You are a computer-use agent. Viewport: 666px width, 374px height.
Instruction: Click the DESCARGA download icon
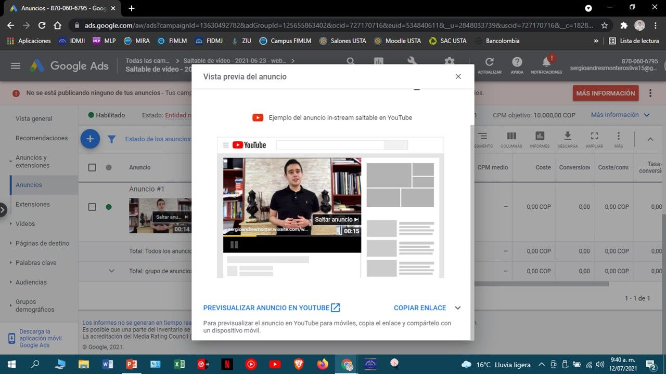[x=568, y=139]
